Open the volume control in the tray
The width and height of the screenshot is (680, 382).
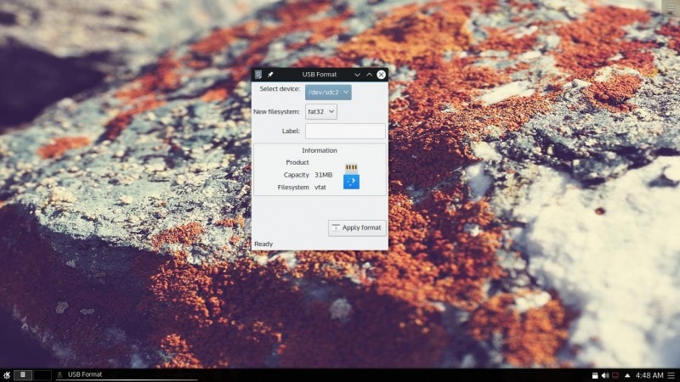point(605,375)
